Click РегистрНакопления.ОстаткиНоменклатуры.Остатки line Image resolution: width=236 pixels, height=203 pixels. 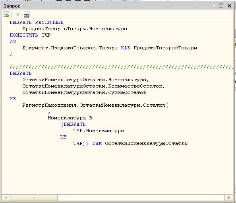[x=95, y=105]
